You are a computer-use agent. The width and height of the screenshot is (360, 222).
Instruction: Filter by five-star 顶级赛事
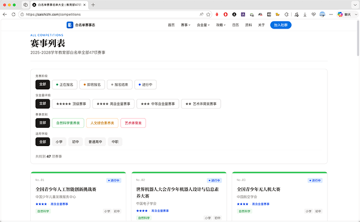(x=71, y=103)
